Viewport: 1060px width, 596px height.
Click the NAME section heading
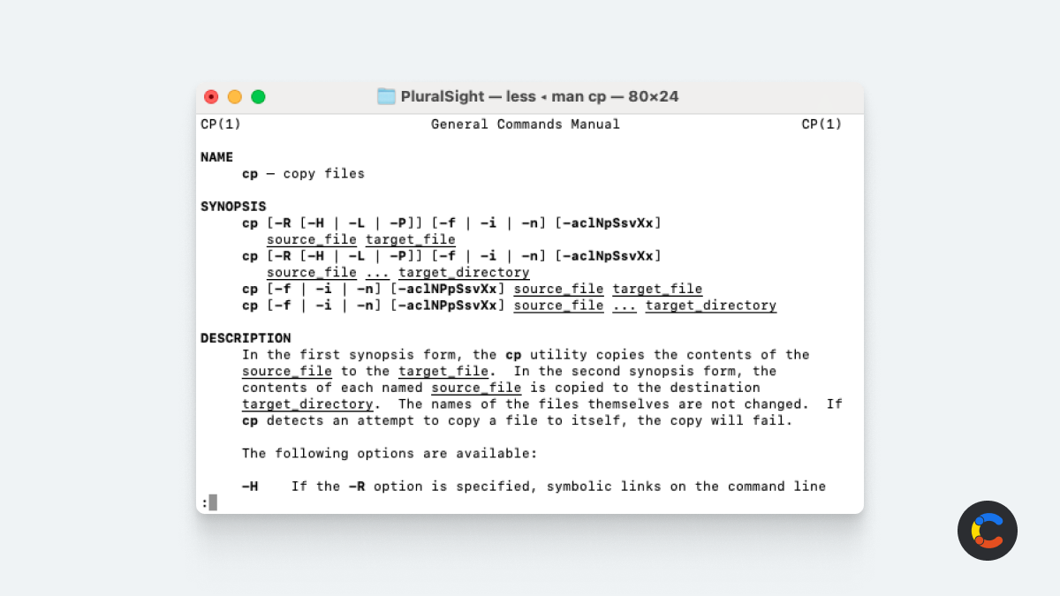216,156
